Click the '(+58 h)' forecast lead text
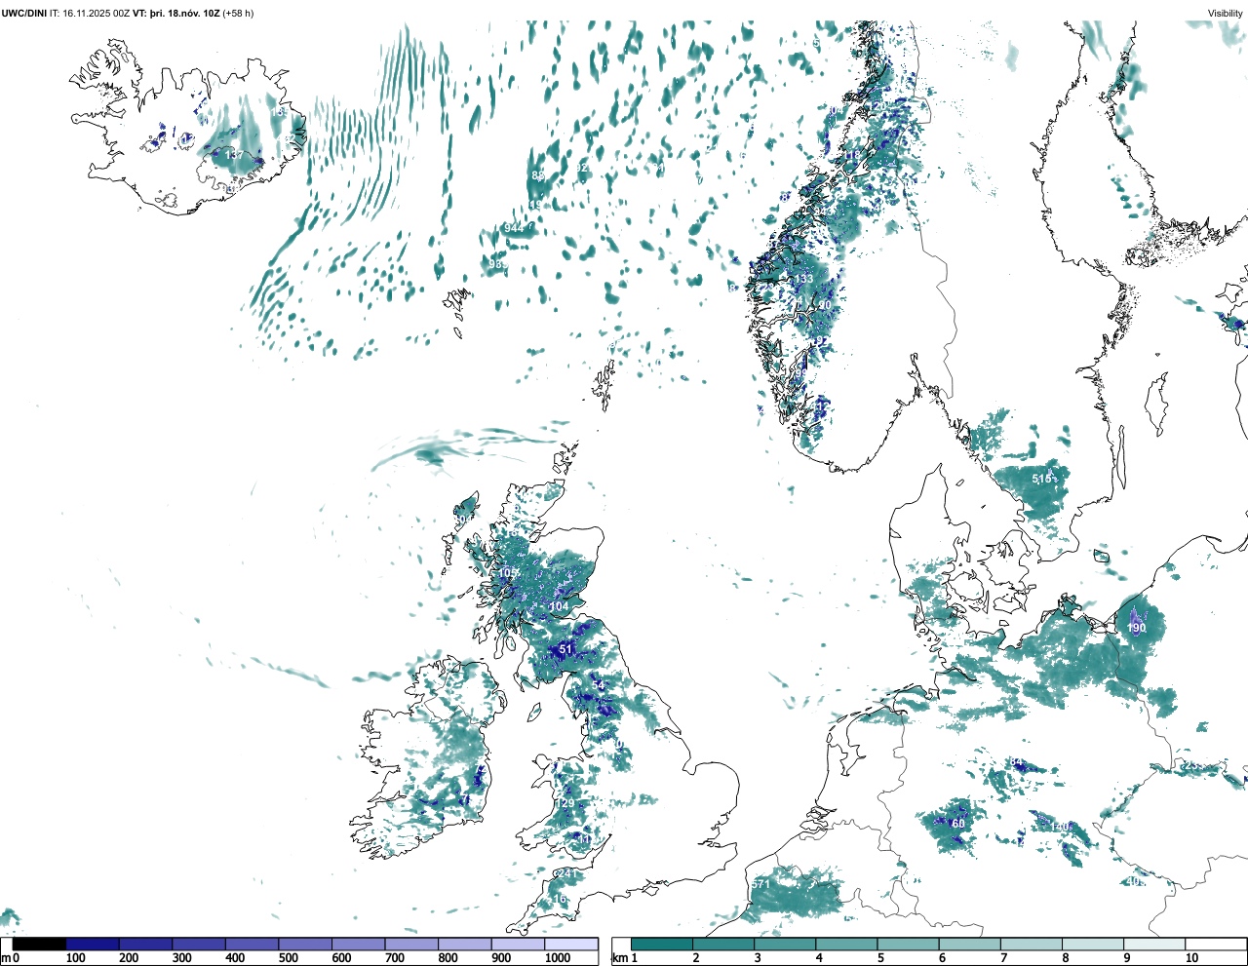 point(238,14)
